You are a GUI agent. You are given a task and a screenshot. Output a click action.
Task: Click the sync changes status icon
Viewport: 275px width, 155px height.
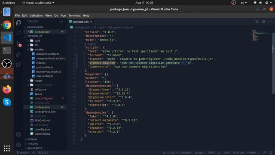click(34, 153)
